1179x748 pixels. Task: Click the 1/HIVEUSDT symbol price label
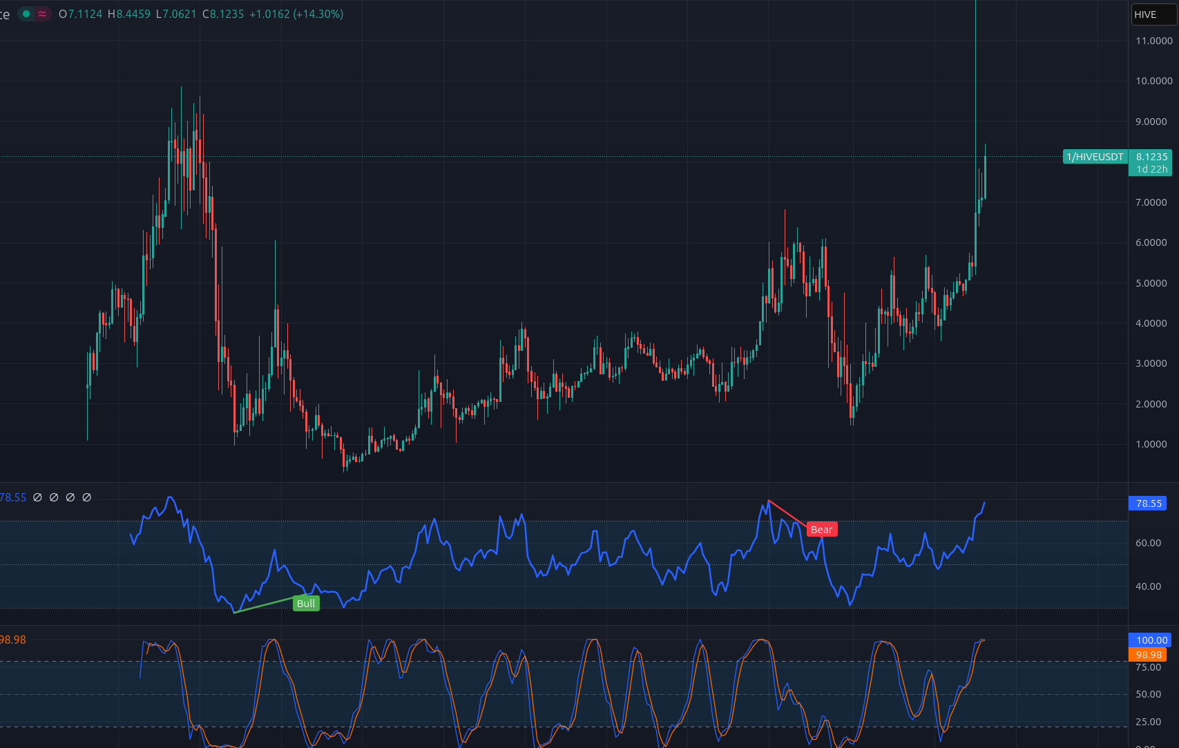tap(1095, 157)
